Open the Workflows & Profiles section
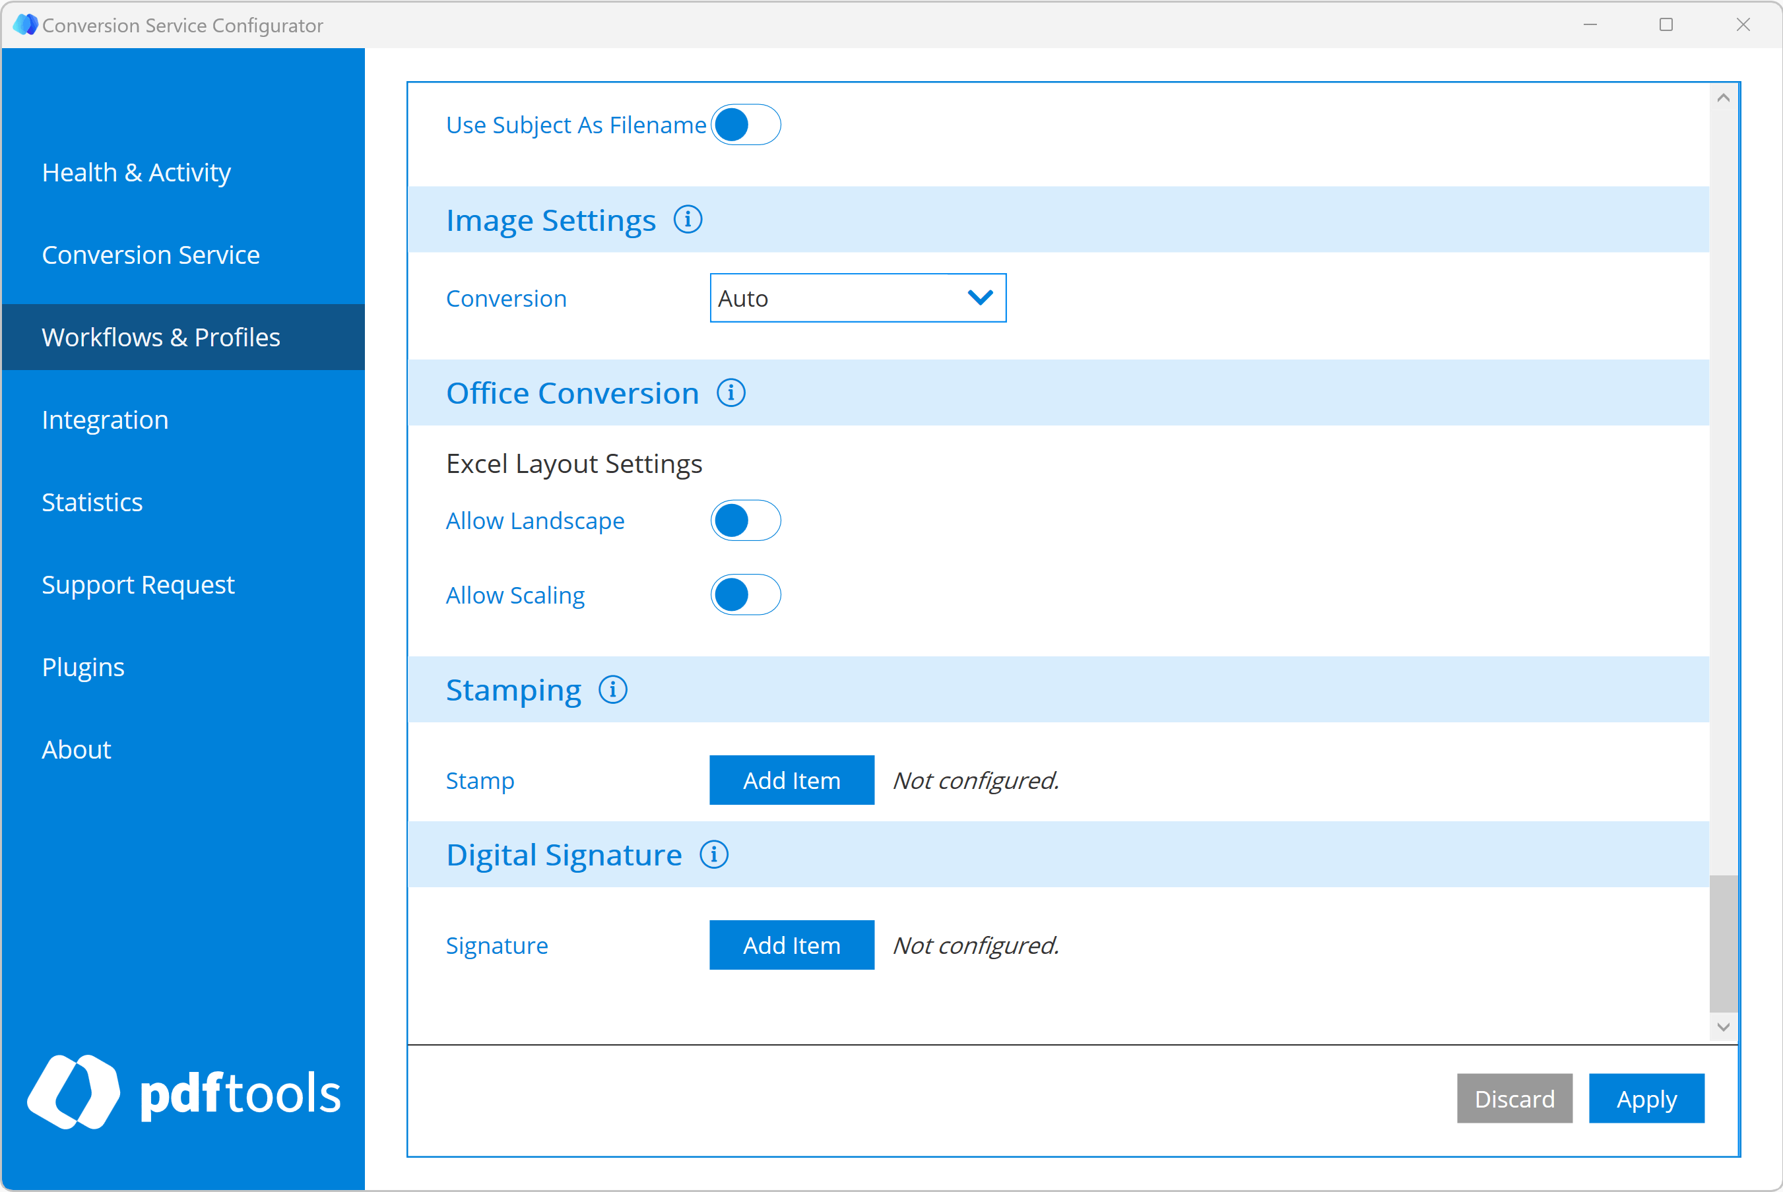This screenshot has height=1192, width=1783. pos(160,337)
